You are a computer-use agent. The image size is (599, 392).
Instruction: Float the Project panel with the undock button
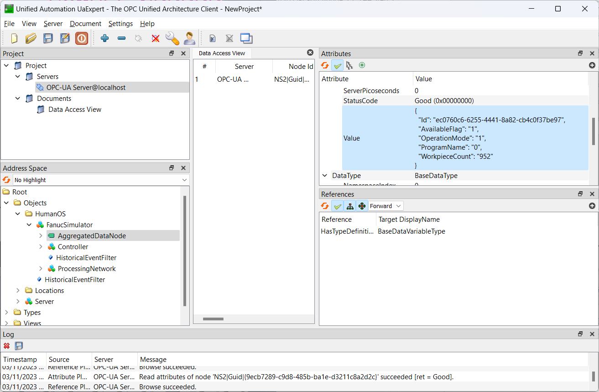172,53
